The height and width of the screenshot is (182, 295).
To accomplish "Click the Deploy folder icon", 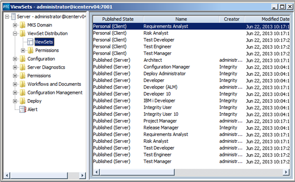I will click(x=23, y=101).
